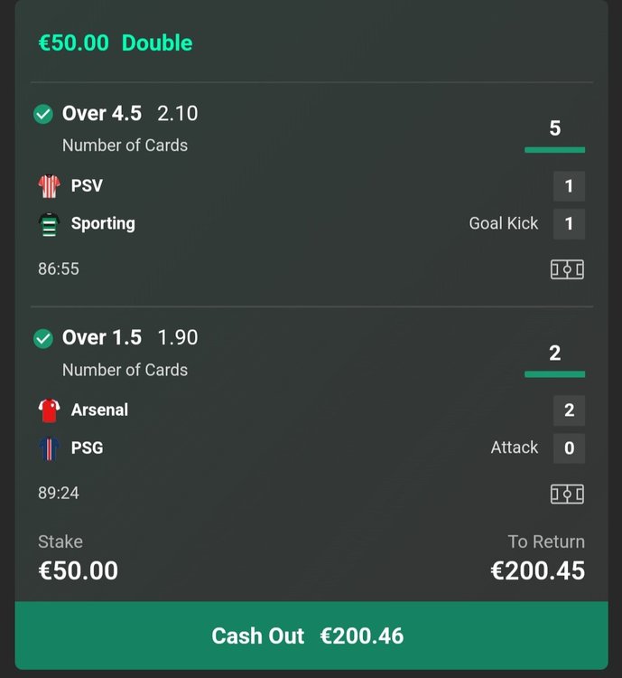
Task: Click the To Return €200.45 amount
Action: (x=538, y=570)
